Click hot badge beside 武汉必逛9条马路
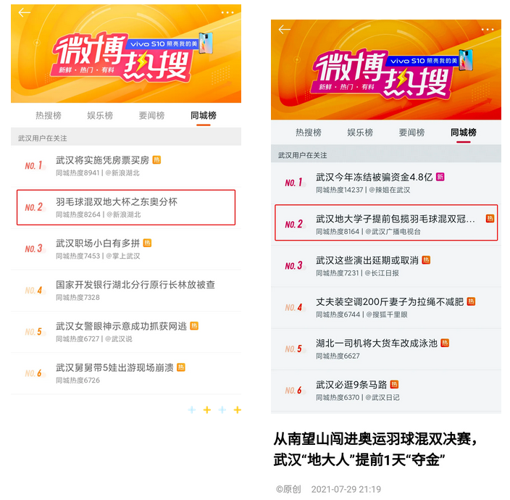This screenshot has height=500, width=510. click(x=394, y=385)
